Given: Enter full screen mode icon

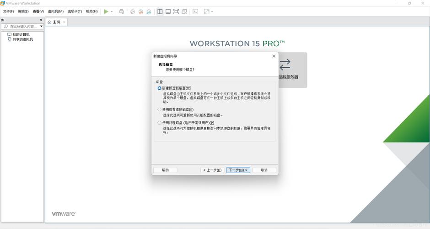Looking at the screenshot, I should point(176,11).
